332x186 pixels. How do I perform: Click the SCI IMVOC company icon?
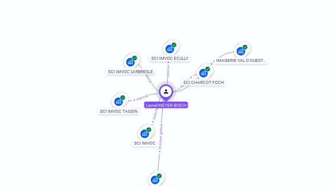click(145, 134)
